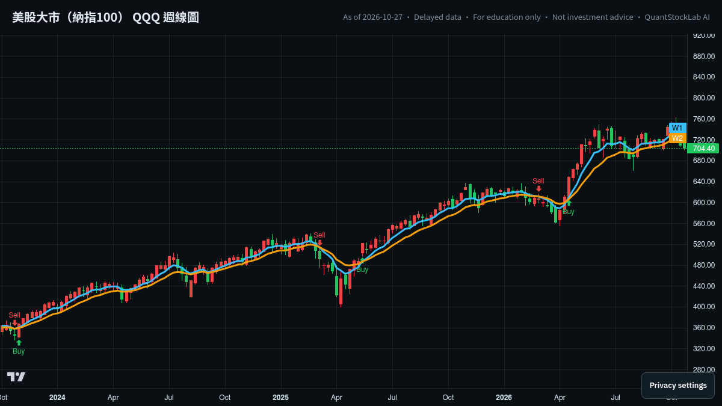Click the Buy marker near Apr 2026
Screen dimensions: 722x406
point(569,212)
